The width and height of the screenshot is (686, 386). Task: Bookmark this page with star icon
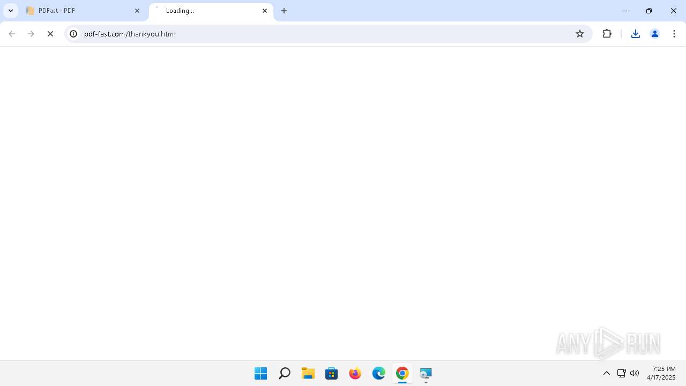click(x=580, y=34)
